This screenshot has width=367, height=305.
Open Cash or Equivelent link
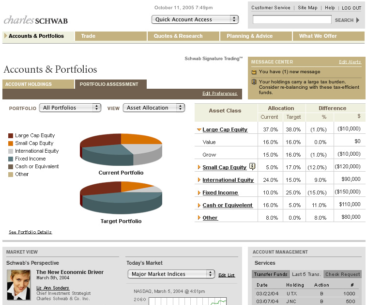click(x=228, y=205)
